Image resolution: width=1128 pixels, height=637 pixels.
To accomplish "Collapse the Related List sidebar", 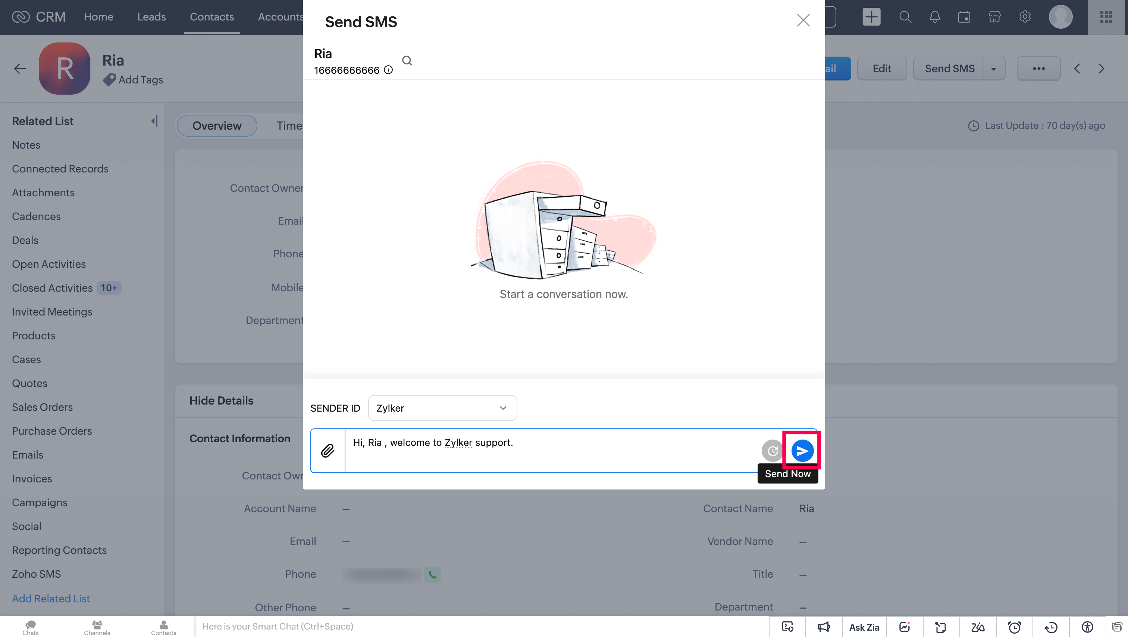I will (154, 121).
